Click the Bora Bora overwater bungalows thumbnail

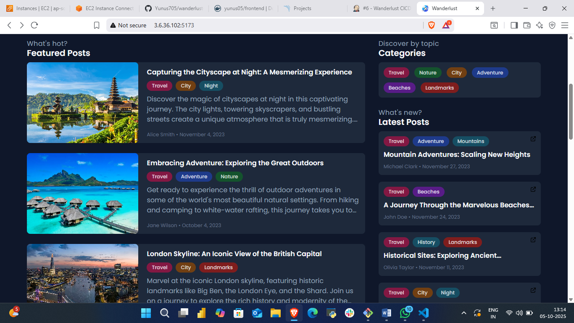click(x=82, y=193)
